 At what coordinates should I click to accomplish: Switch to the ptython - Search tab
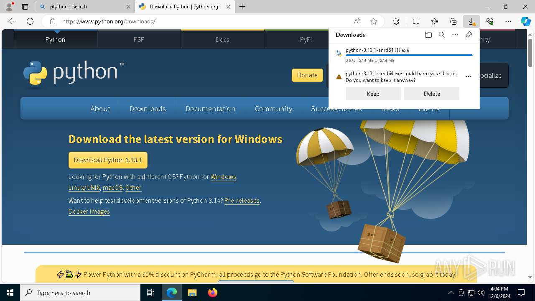(x=85, y=7)
